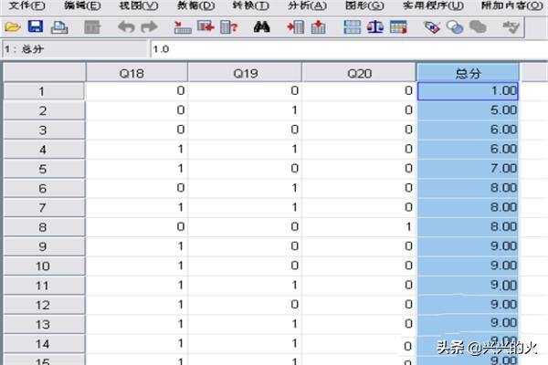Select the 总分 column header

468,72
